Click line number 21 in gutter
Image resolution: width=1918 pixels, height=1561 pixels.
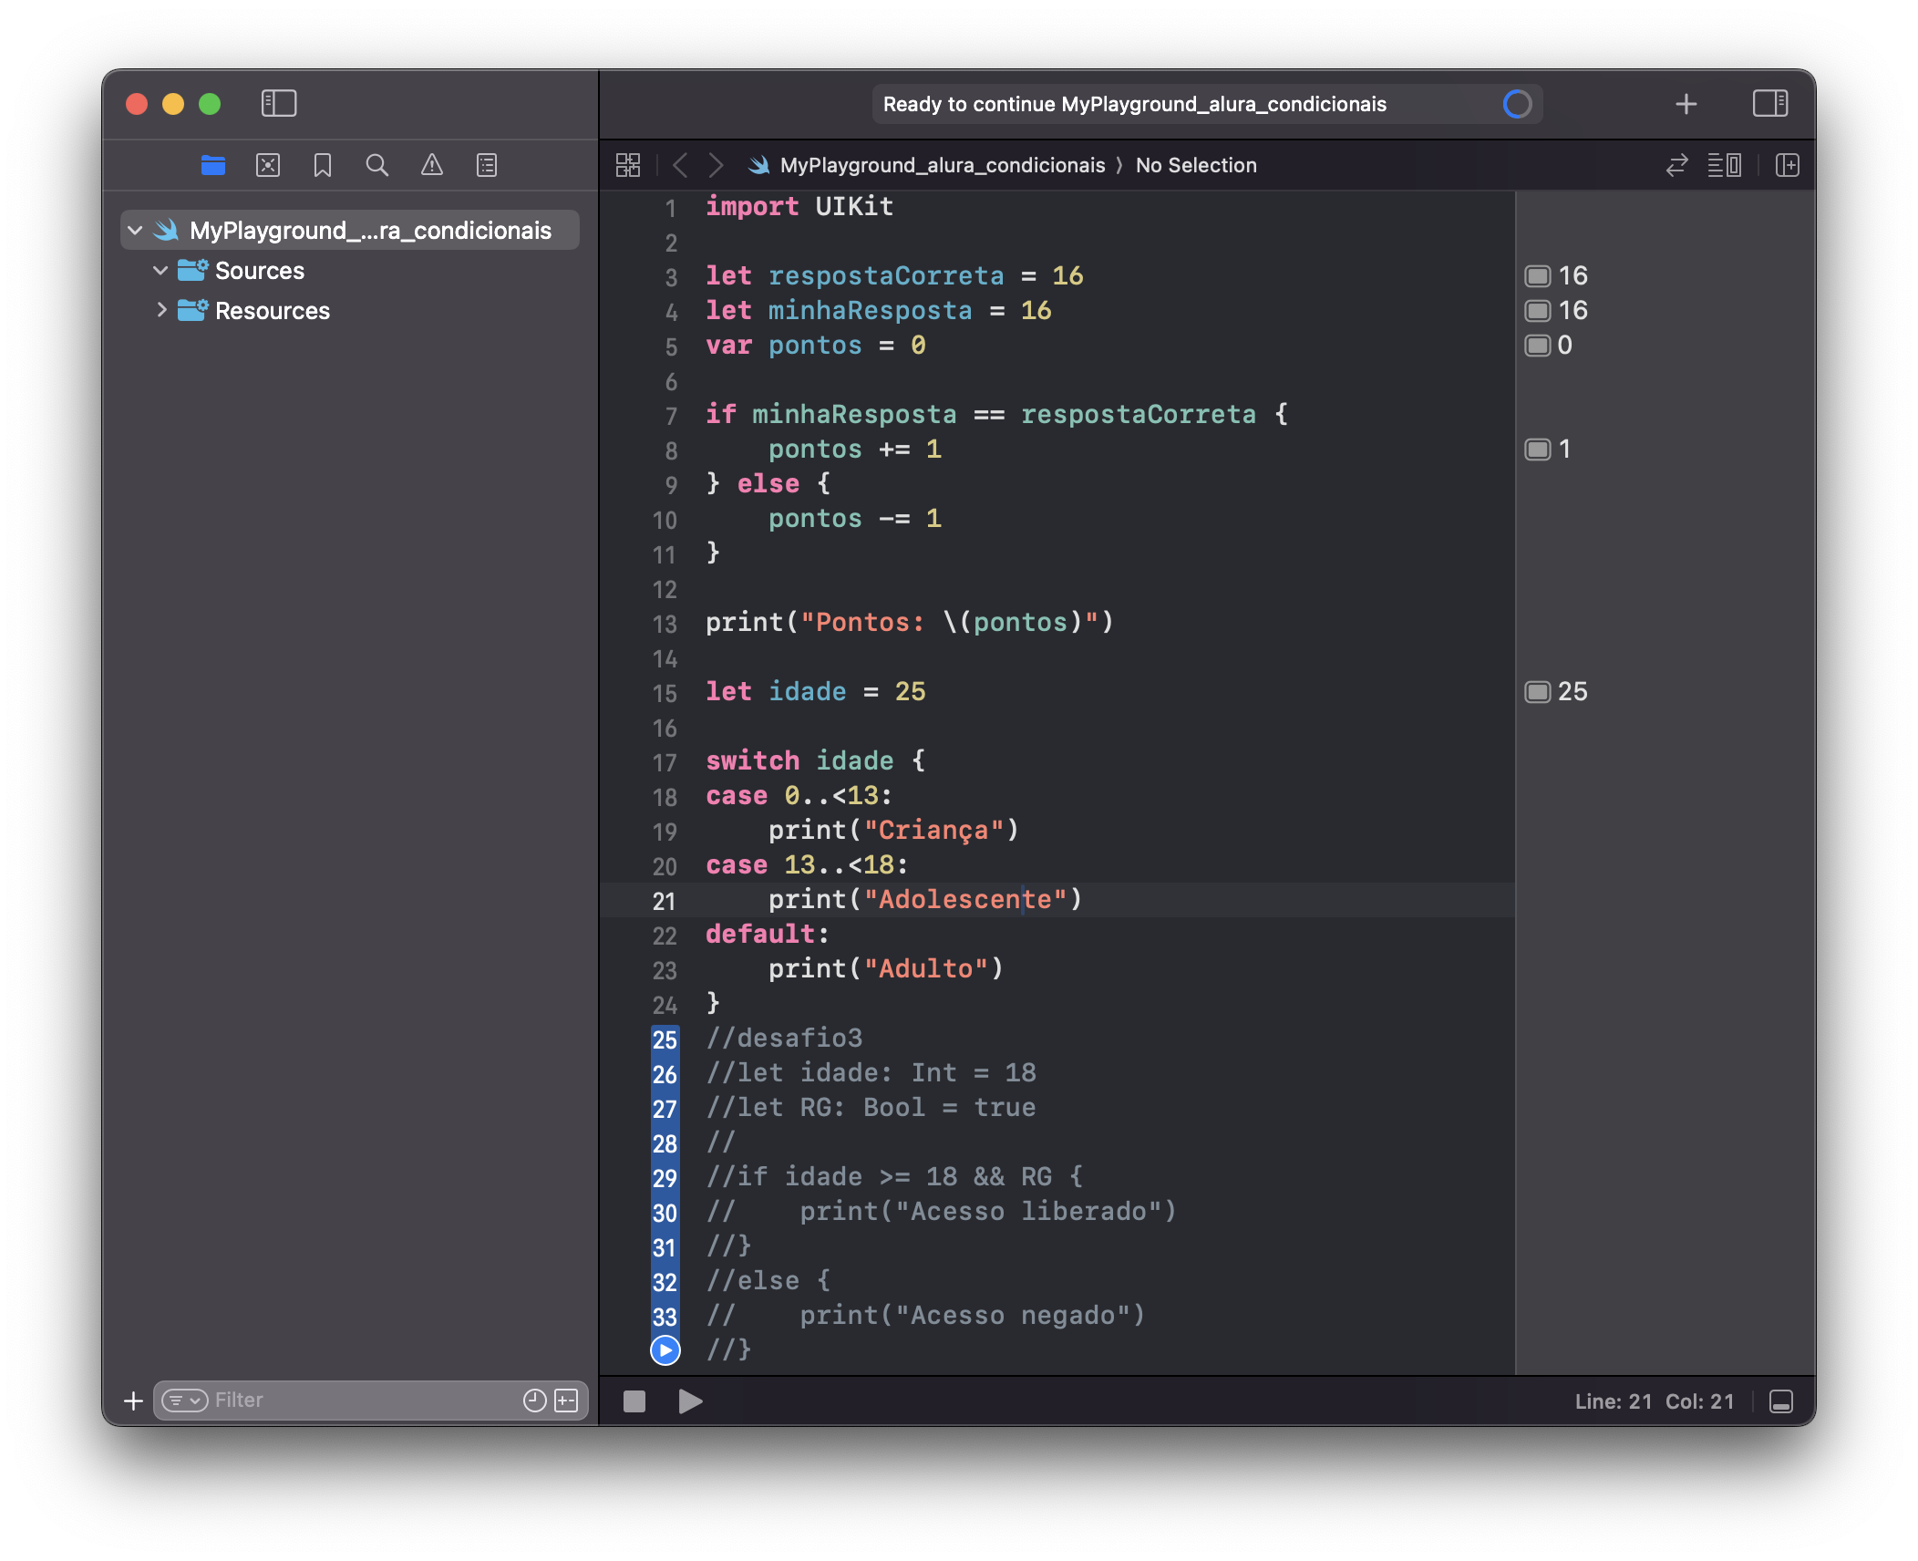click(665, 901)
